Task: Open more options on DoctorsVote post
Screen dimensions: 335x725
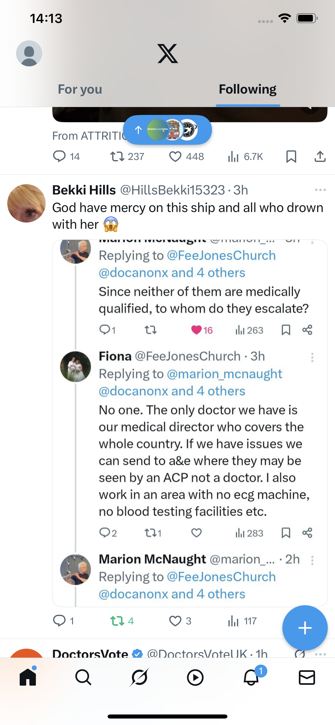Action: (x=320, y=654)
